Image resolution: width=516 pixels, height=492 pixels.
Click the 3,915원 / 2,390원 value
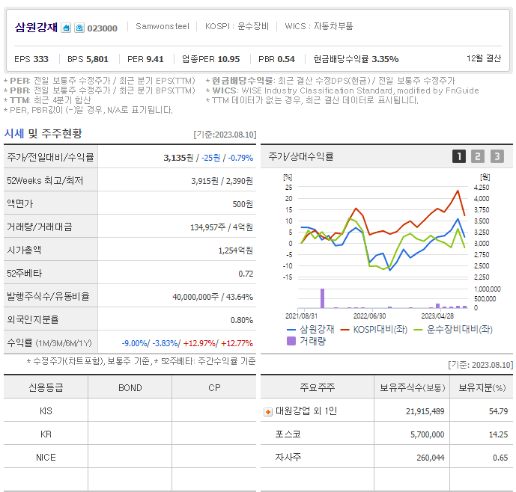click(x=222, y=181)
